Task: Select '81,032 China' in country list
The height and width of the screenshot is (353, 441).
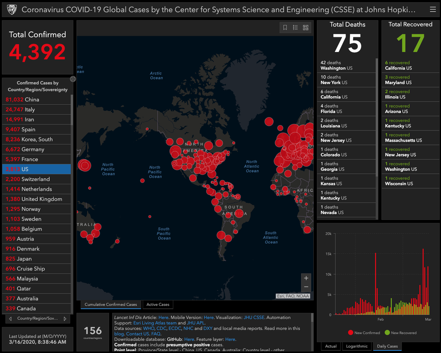Action: click(x=37, y=100)
